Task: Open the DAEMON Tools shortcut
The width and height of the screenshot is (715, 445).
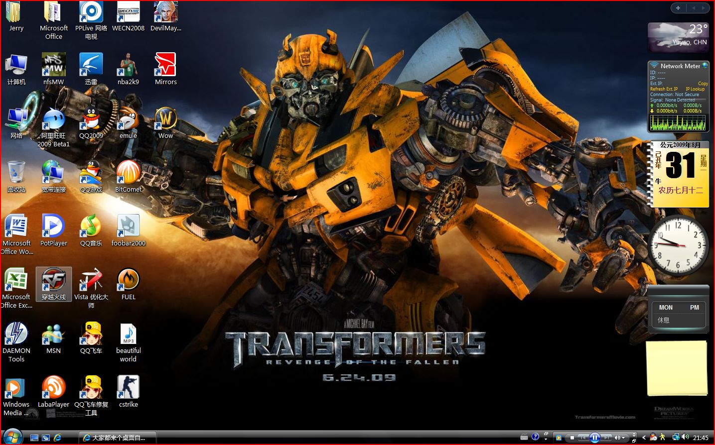Action: pyautogui.click(x=16, y=342)
